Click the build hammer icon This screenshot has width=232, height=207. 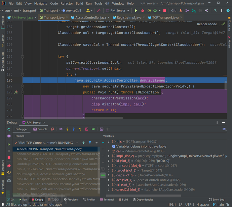pos(99,10)
